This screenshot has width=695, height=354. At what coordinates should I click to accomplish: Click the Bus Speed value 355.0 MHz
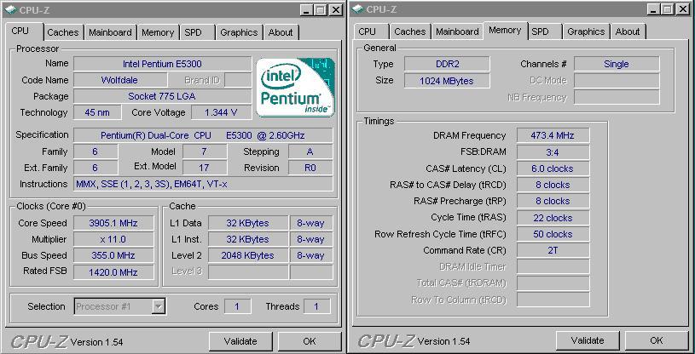point(113,255)
